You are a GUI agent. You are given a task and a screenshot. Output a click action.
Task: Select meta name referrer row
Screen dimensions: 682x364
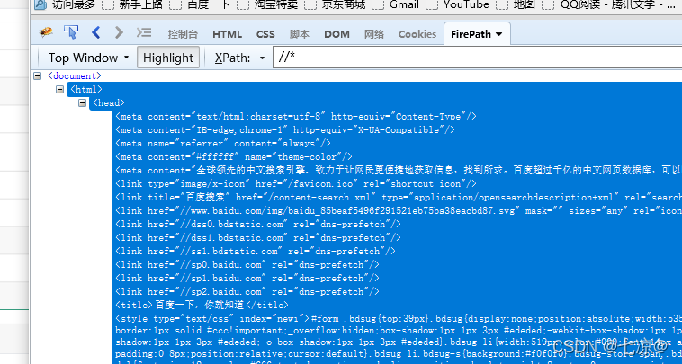(x=223, y=143)
